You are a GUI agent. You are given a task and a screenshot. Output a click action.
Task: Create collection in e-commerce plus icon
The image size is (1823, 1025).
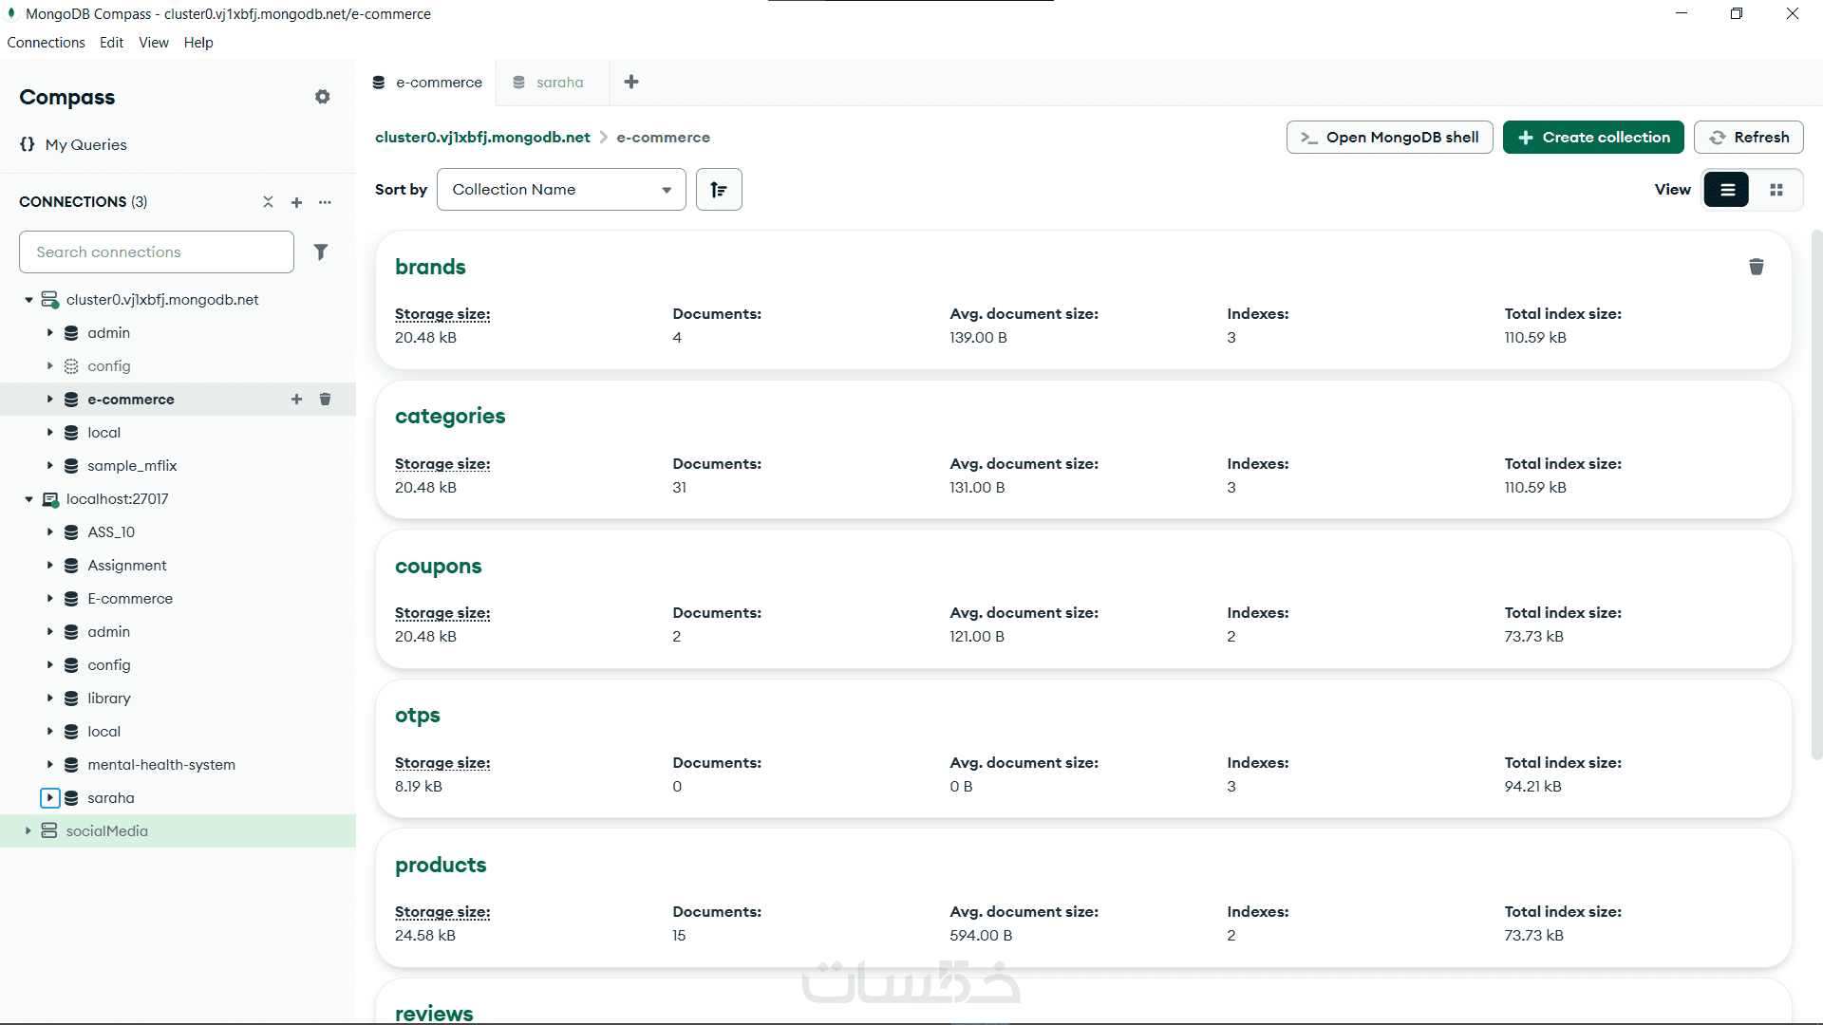pyautogui.click(x=296, y=399)
